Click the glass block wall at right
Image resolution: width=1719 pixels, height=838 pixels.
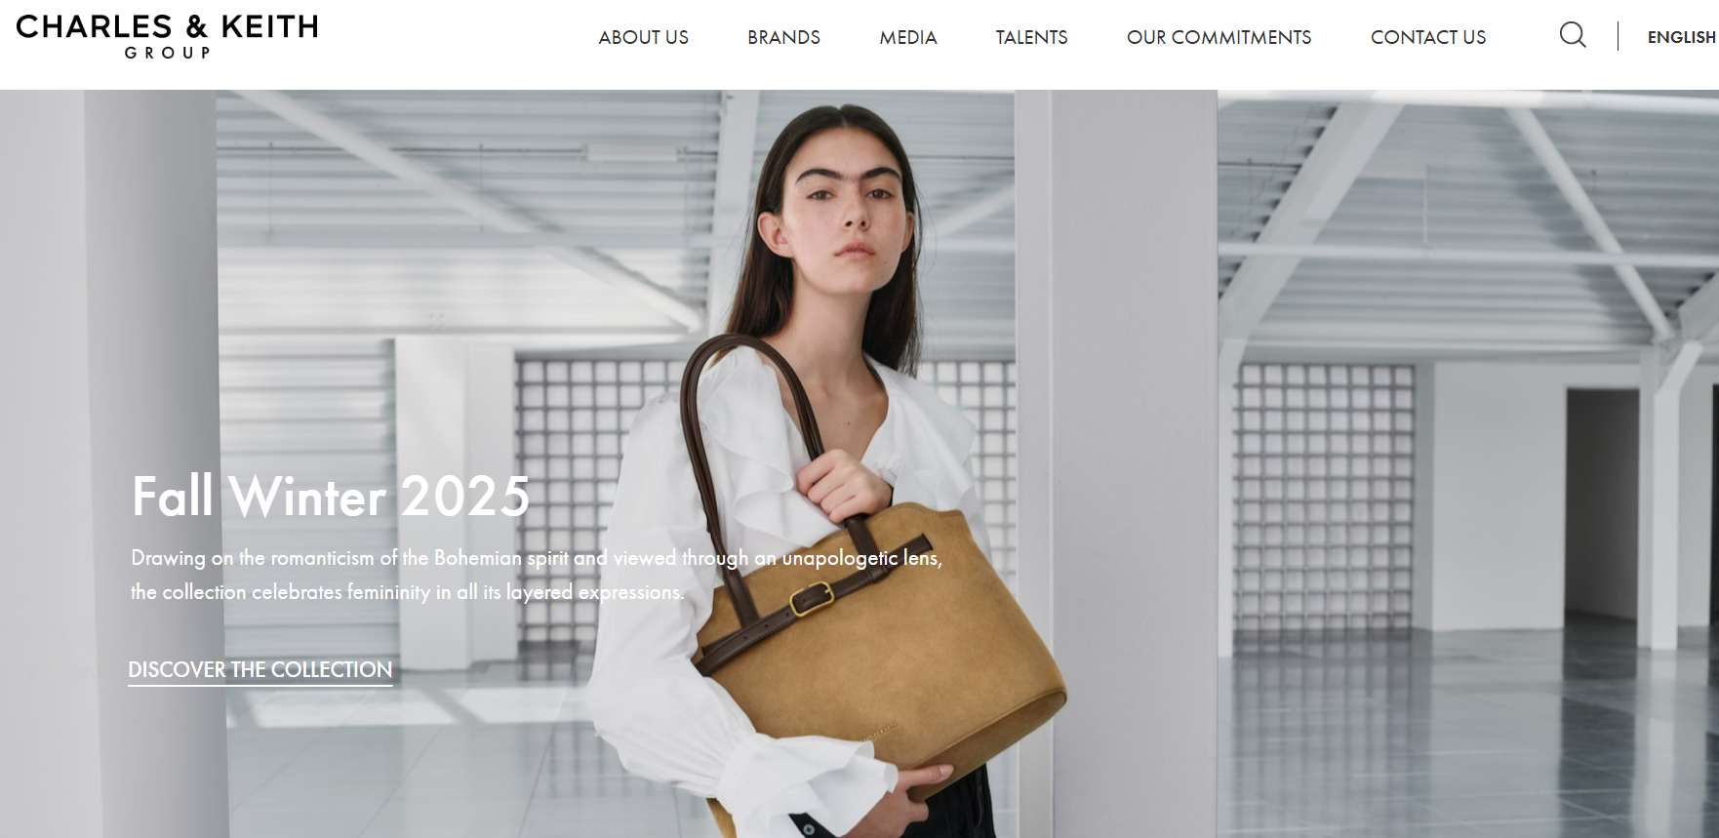pyautogui.click(x=1324, y=498)
